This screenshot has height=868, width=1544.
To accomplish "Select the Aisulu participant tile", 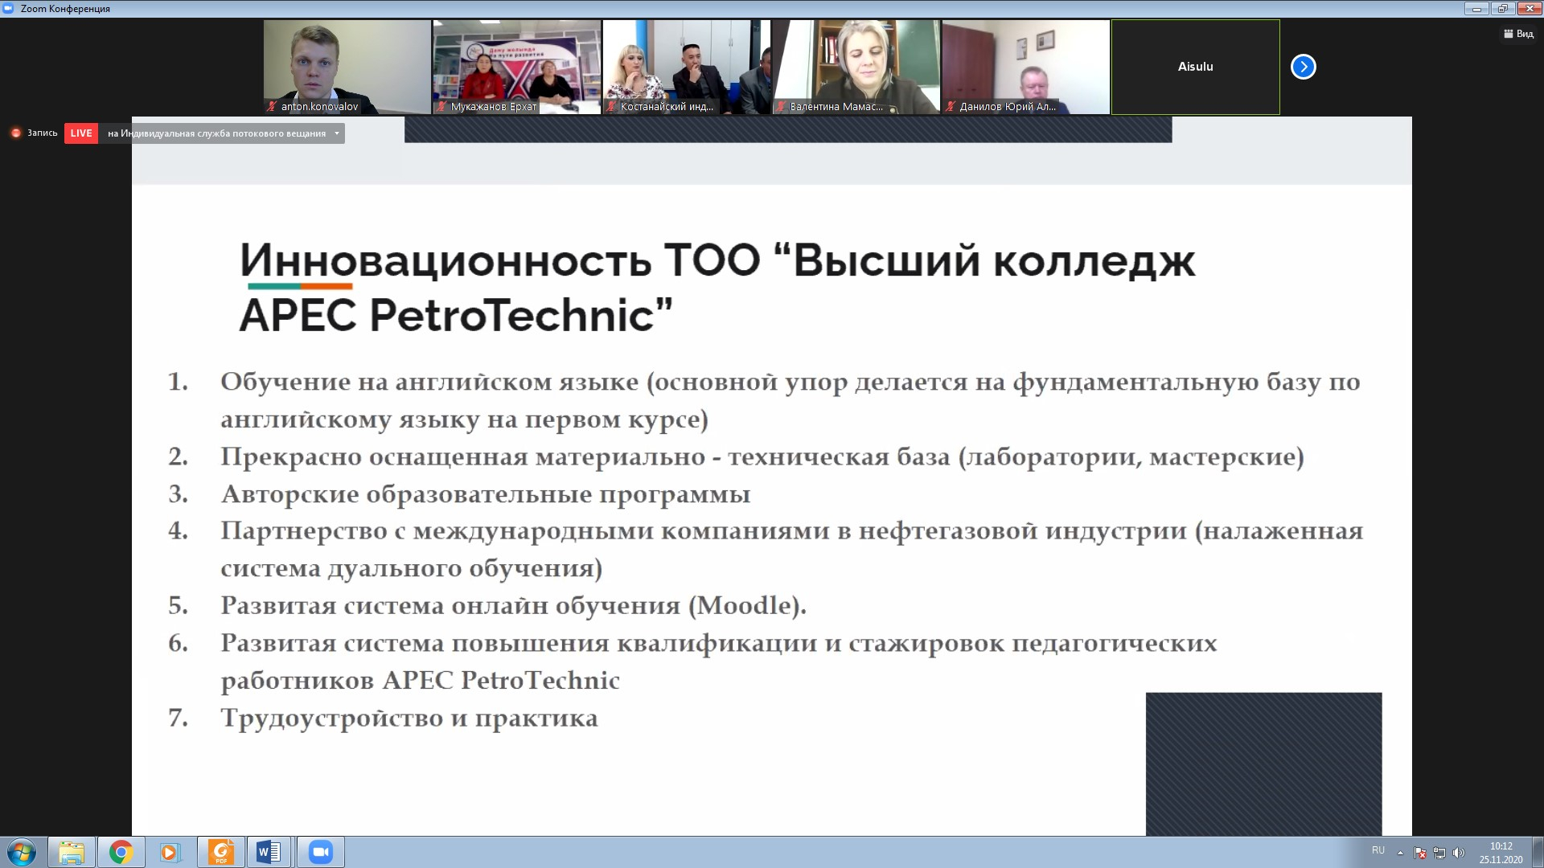I will 1196,67.
